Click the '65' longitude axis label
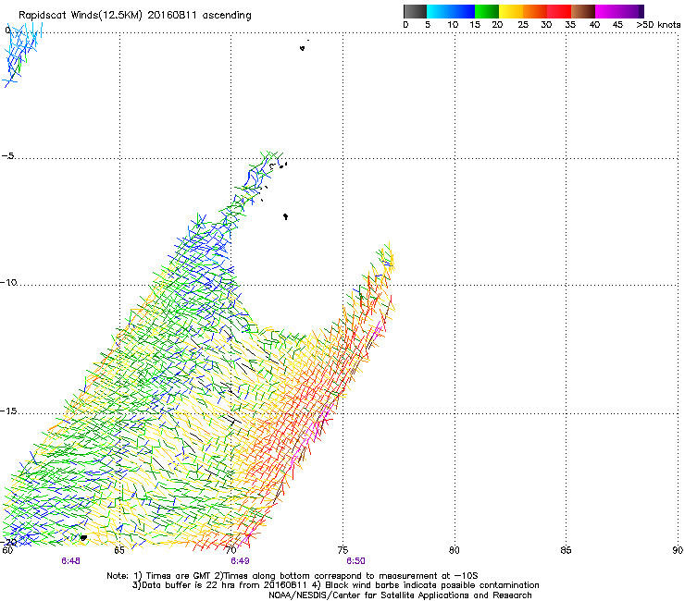Viewport: 685px width, 601px height. click(x=119, y=550)
